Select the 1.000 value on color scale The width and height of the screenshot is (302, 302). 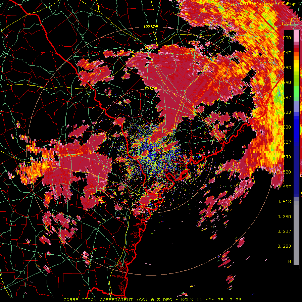(x=284, y=38)
